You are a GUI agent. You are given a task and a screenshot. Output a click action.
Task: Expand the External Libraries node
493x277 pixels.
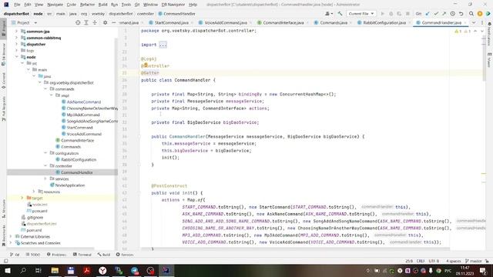tap(11, 236)
